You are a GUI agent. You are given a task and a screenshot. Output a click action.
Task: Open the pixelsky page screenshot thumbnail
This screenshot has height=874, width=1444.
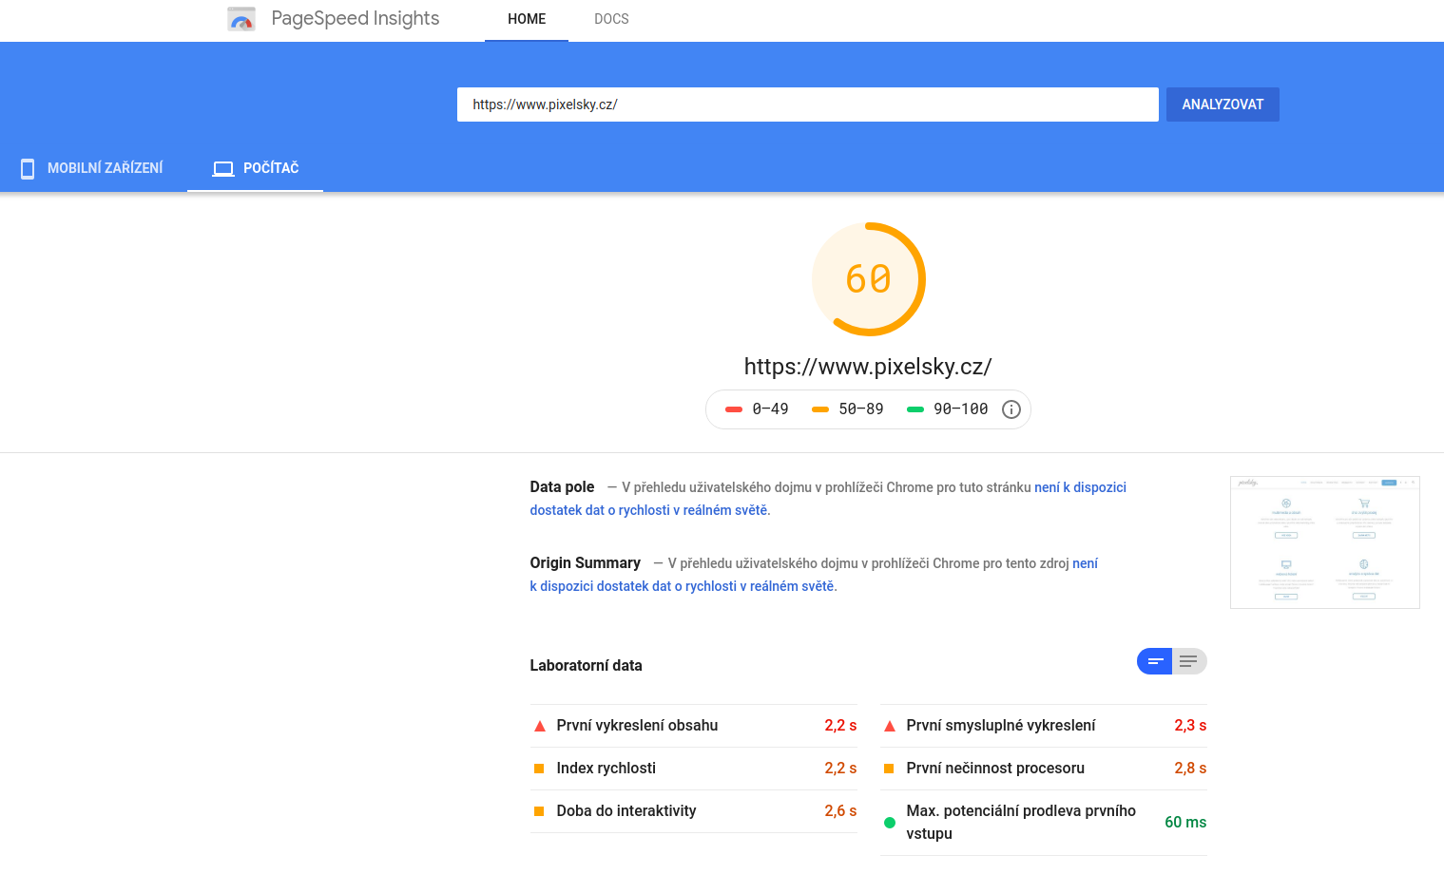[1325, 542]
